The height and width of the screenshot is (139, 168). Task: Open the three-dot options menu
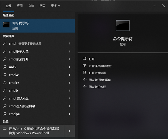tap(154, 6)
